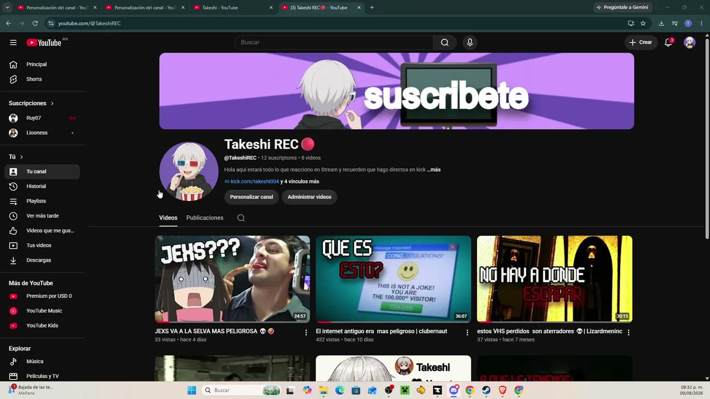Open the 'NO HAY A DONDE ESCAPAR' thumbnail
Image resolution: width=710 pixels, height=399 pixels.
(555, 279)
